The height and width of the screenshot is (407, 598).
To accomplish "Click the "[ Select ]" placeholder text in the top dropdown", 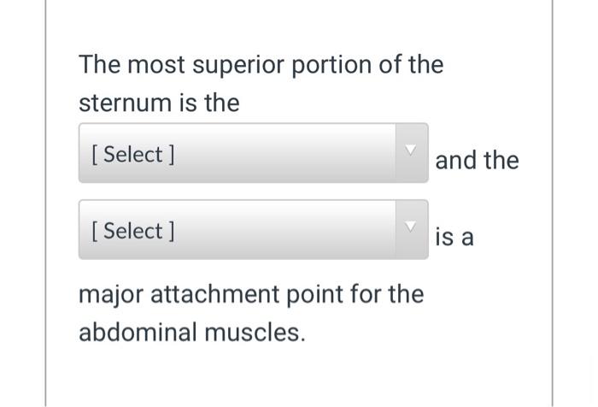I will tap(132, 155).
